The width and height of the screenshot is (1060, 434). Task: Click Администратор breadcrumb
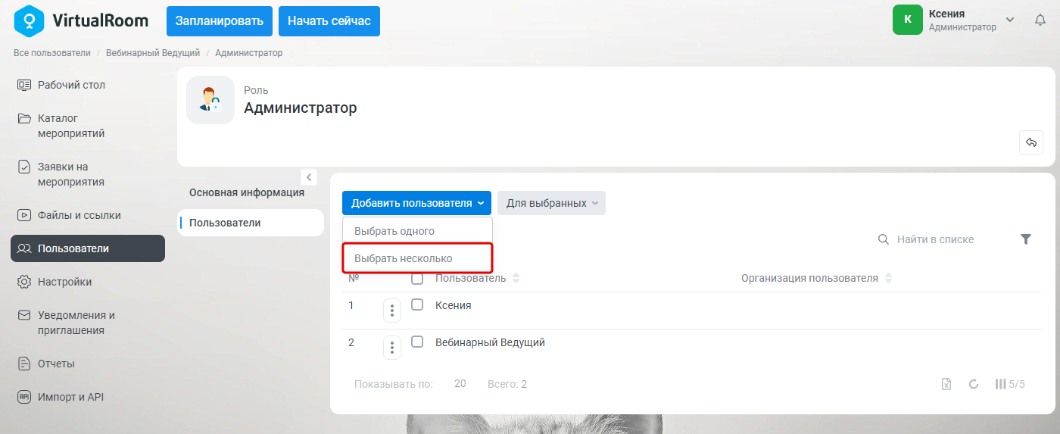[x=249, y=53]
